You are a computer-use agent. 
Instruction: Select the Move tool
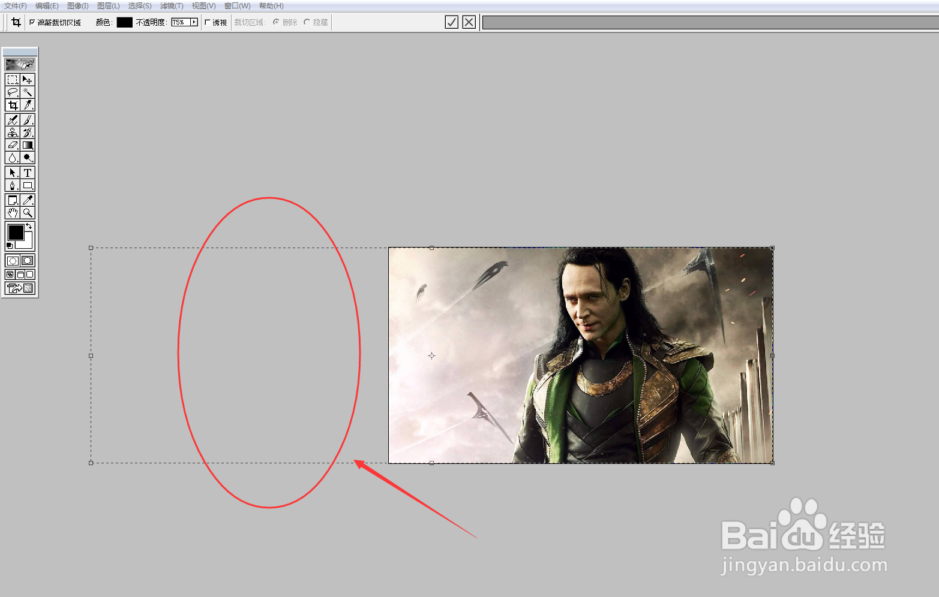coord(28,80)
